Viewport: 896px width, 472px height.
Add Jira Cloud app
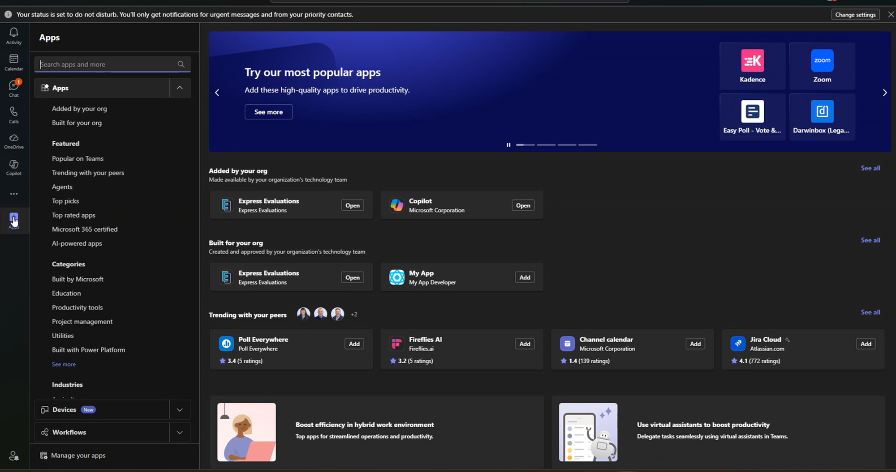click(x=866, y=344)
